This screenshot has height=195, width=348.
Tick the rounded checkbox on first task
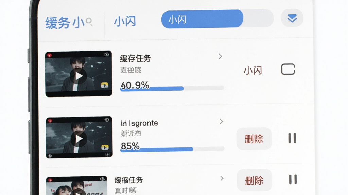288,69
